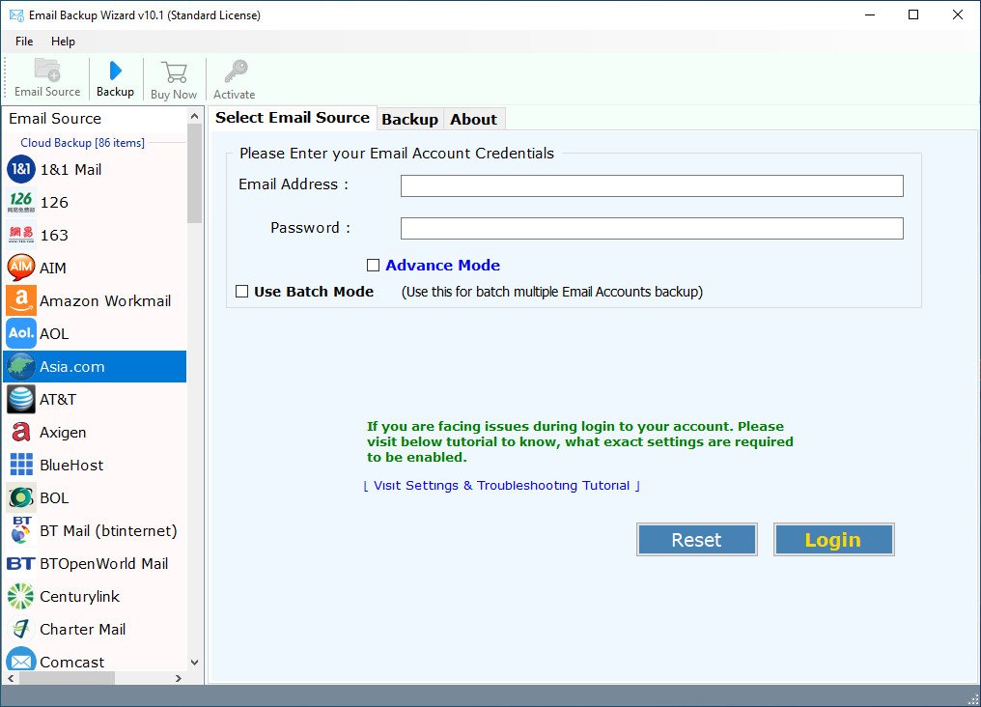Select the AT&T email source icon
Screen dimensions: 981x707
point(21,399)
